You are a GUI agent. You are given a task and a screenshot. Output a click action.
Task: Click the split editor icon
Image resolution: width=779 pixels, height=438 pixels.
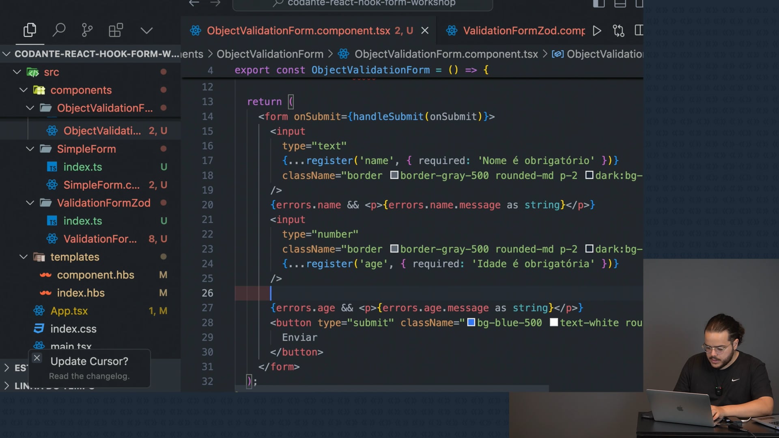click(x=639, y=31)
